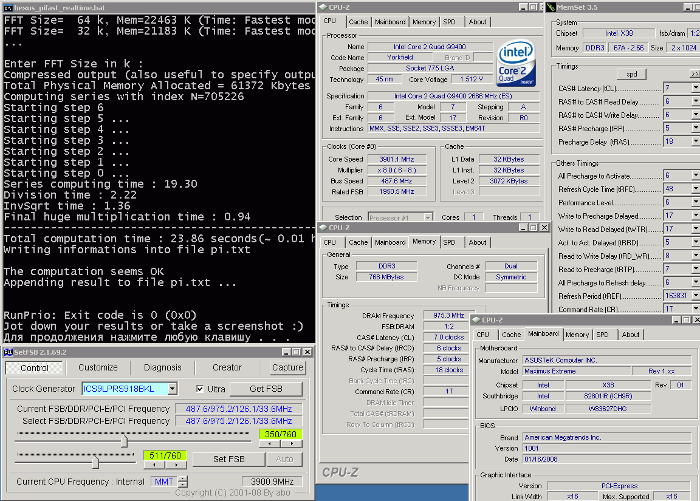The image size is (700, 501).
Task: Click right arrow under the 511/760 value
Action: point(176,465)
